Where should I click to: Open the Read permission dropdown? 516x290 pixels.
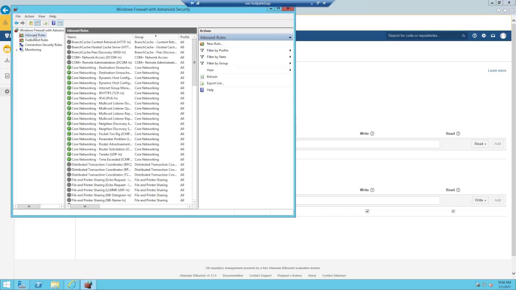(x=480, y=144)
